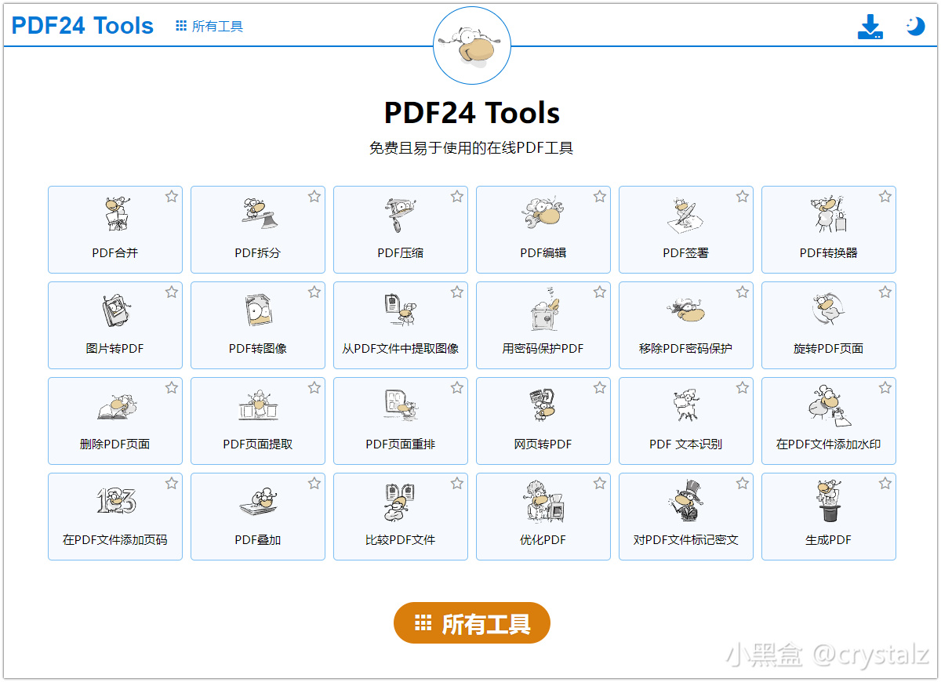Favorite the 删除PDF页面 card star

coord(172,387)
